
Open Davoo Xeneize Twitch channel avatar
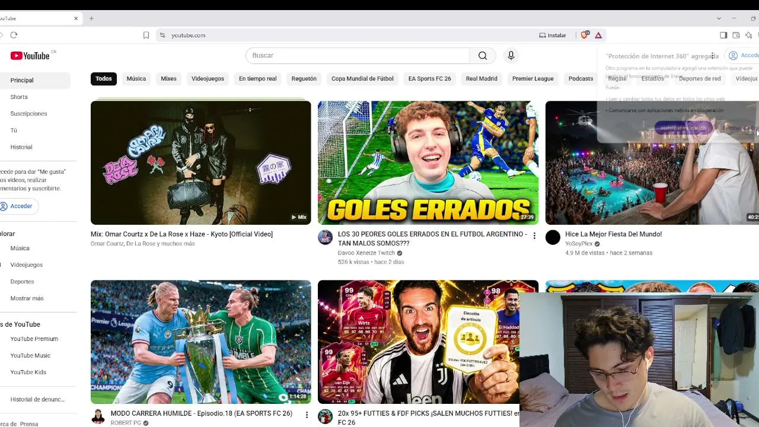click(325, 237)
